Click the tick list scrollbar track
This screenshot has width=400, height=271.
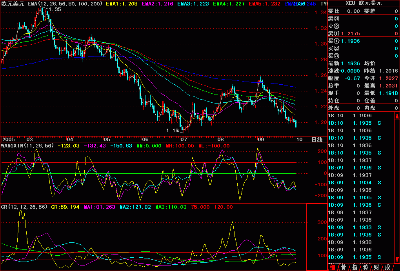coord(396,188)
